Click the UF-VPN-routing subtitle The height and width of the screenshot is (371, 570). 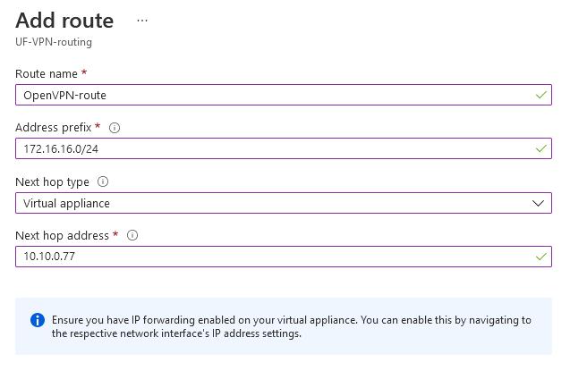54,42
